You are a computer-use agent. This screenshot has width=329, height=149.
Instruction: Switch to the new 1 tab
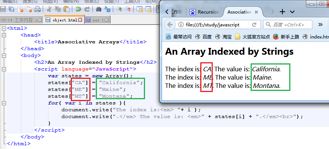(x=97, y=20)
